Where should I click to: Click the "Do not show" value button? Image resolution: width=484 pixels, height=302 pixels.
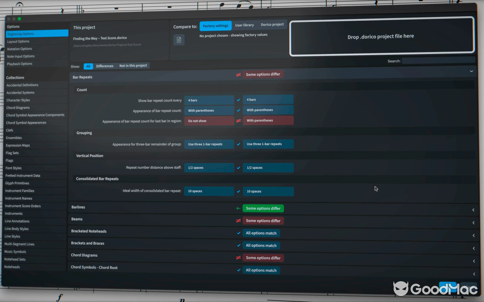209,120
